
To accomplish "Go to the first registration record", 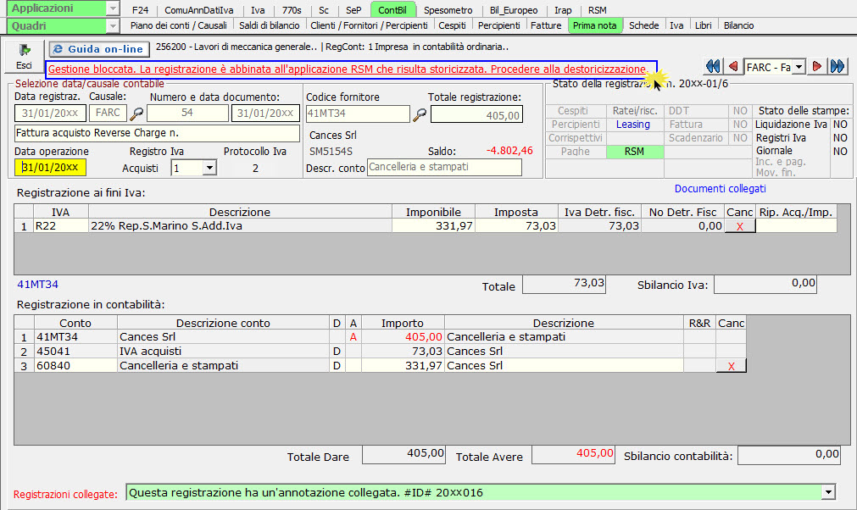I will point(712,66).
